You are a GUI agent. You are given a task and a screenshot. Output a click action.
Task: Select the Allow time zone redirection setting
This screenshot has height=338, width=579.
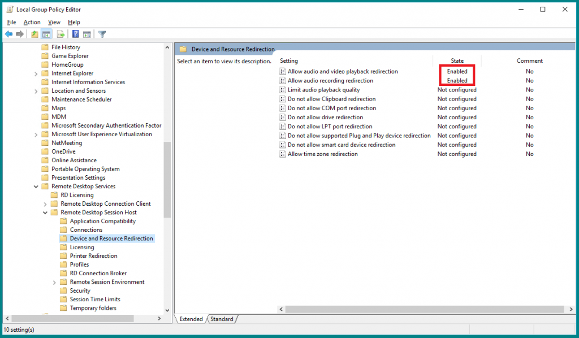(322, 154)
